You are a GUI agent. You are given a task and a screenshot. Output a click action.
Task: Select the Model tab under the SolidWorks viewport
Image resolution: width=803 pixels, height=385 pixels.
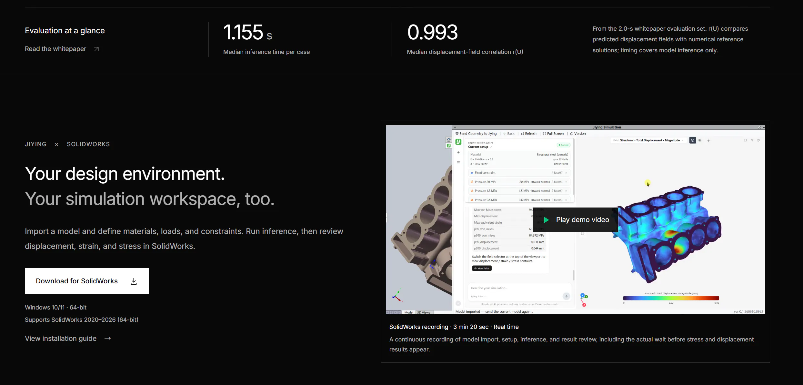click(x=409, y=312)
